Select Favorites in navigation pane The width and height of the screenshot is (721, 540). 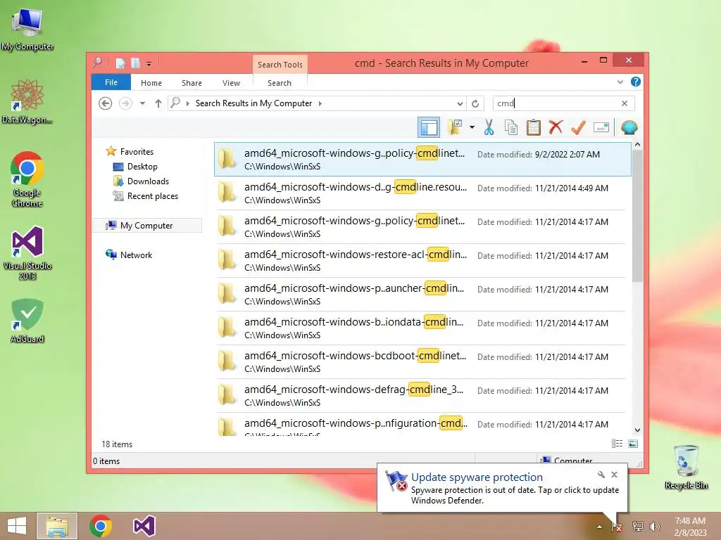click(137, 152)
